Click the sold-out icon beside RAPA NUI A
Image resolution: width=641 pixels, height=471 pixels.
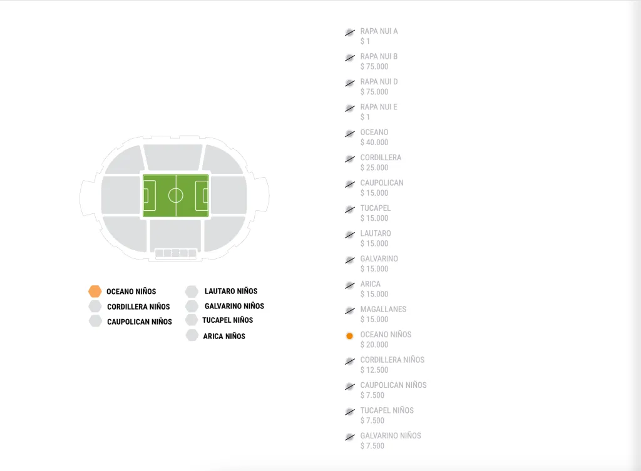tap(349, 31)
